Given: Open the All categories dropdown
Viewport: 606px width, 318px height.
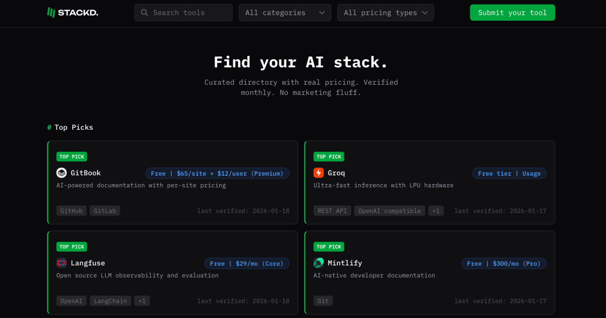Looking at the screenshot, I should [284, 12].
